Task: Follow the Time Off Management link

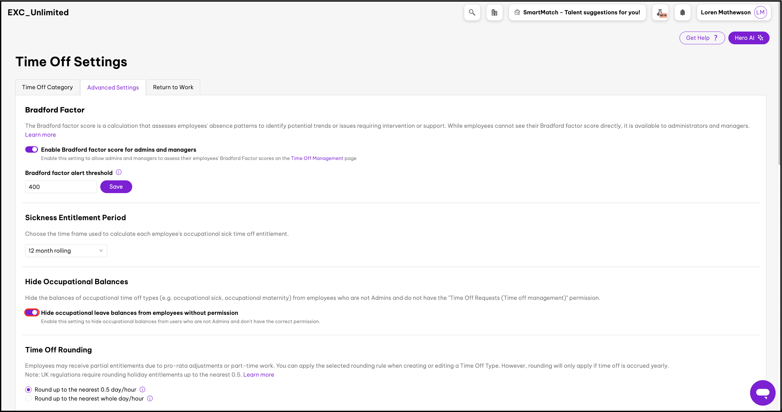Action: [x=317, y=158]
